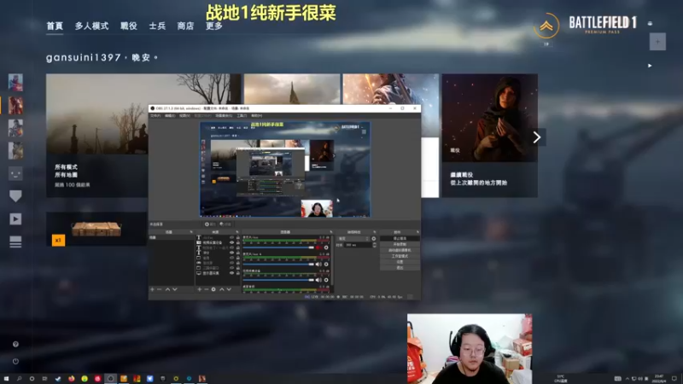Open 首頁 tab in Battlefield menu
This screenshot has height=384, width=683.
point(55,26)
